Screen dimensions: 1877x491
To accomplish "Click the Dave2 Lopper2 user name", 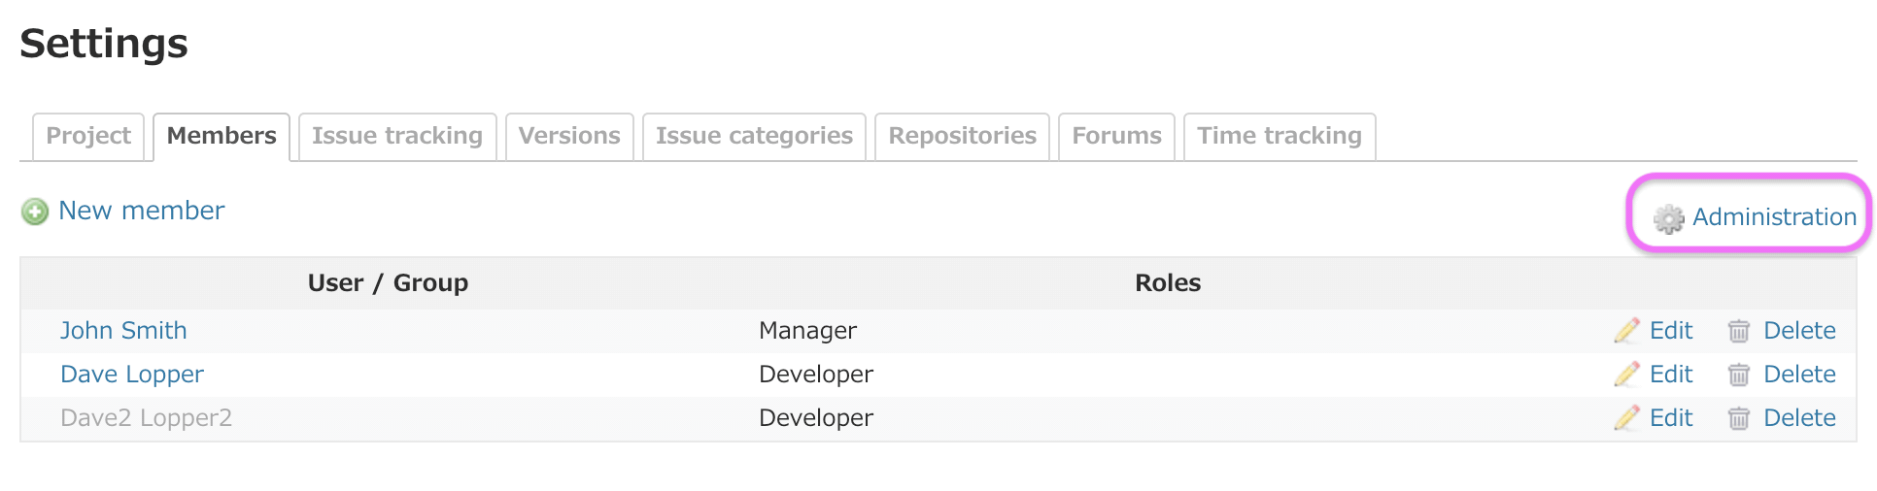I will pyautogui.click(x=146, y=418).
